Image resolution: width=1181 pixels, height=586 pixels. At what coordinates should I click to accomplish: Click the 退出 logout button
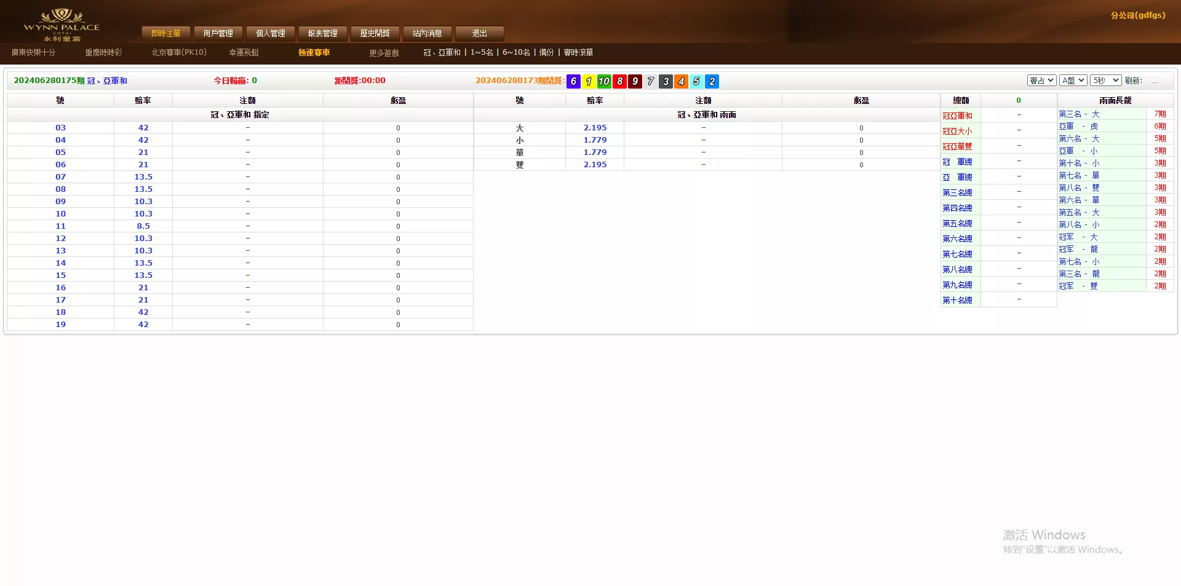(x=480, y=33)
